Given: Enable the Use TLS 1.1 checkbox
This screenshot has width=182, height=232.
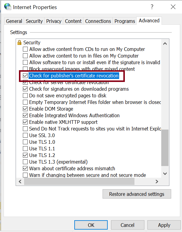Looking at the screenshot, I should (26, 149).
